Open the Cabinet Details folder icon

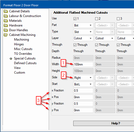(x=6, y=11)
